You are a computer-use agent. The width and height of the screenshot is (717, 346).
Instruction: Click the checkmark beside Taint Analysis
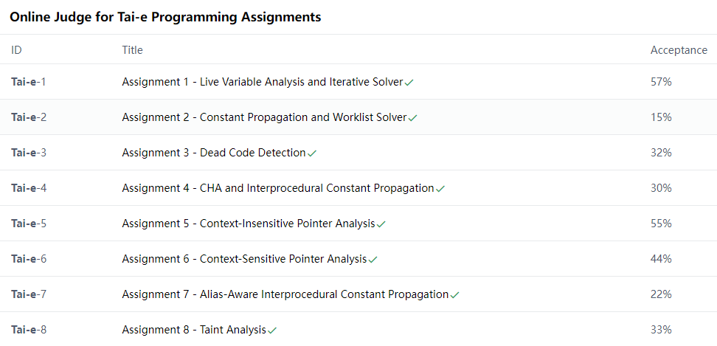tap(272, 331)
